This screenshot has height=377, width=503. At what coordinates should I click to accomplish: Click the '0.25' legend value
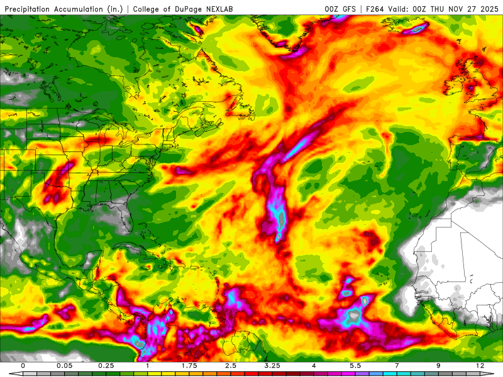tap(106, 366)
